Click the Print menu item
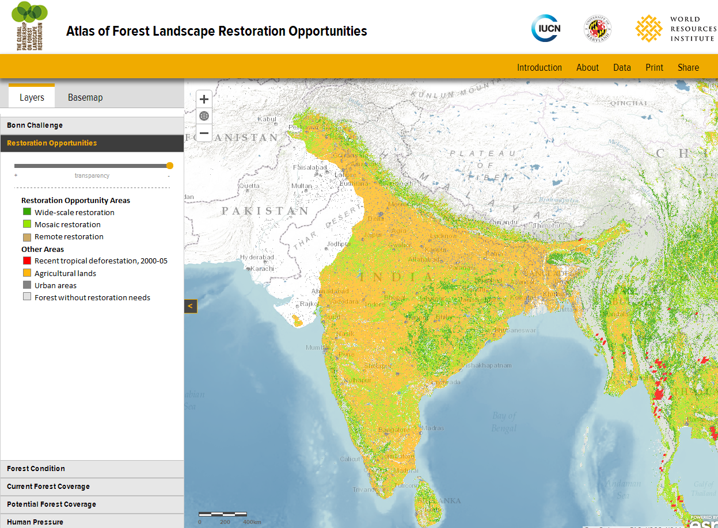This screenshot has width=718, height=528. [x=654, y=67]
